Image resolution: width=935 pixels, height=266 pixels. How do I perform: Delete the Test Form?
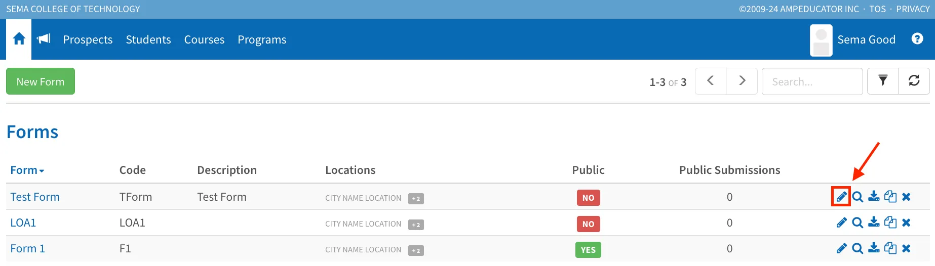906,197
